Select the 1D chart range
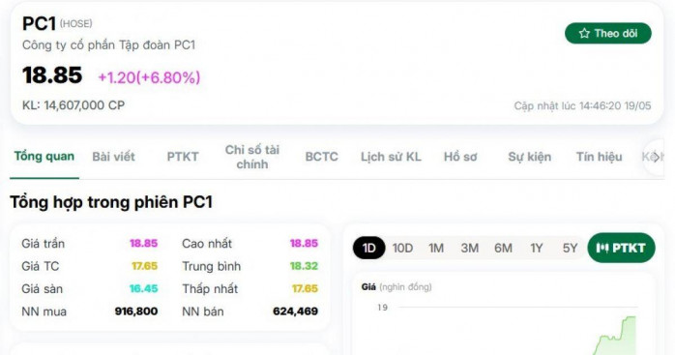This screenshot has width=675, height=355. coord(368,248)
